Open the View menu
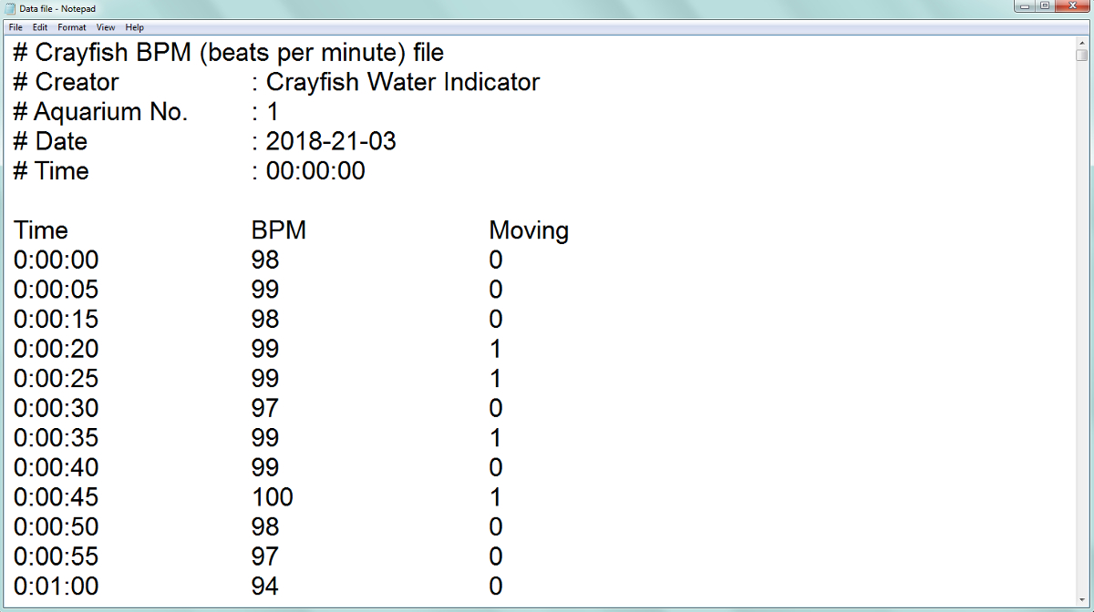 click(106, 27)
